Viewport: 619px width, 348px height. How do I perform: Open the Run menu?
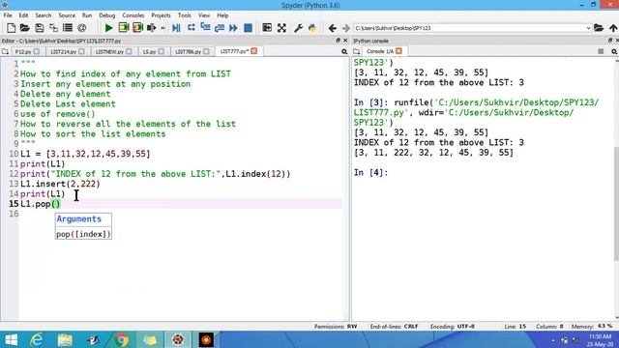point(87,15)
